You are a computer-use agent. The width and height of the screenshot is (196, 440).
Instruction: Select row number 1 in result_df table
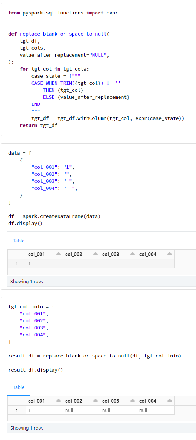point(17,410)
